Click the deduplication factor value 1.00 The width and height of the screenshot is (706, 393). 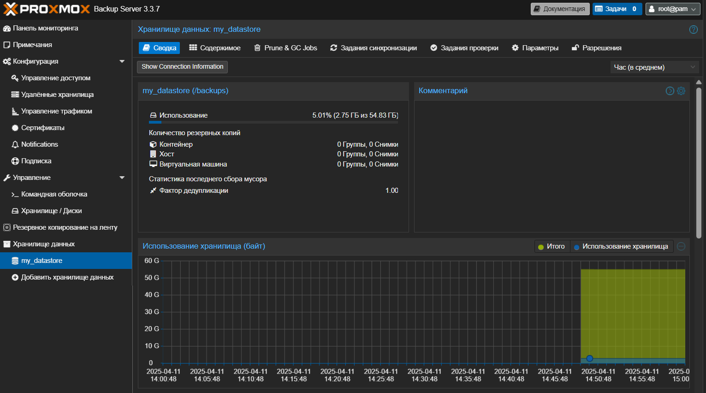tap(392, 191)
